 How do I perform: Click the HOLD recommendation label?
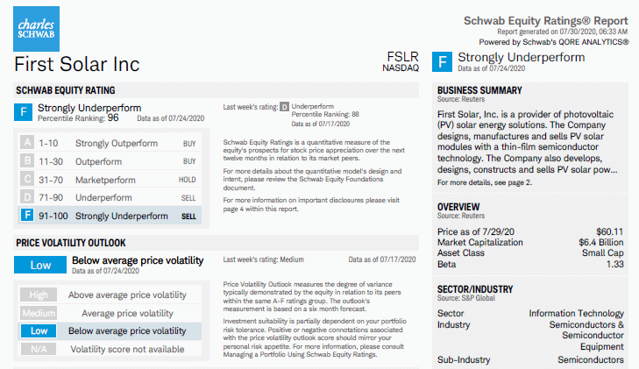point(188,180)
